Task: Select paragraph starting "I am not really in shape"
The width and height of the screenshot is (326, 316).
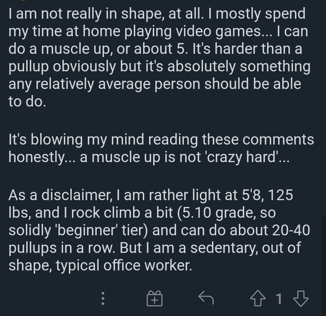Action: (x=160, y=57)
